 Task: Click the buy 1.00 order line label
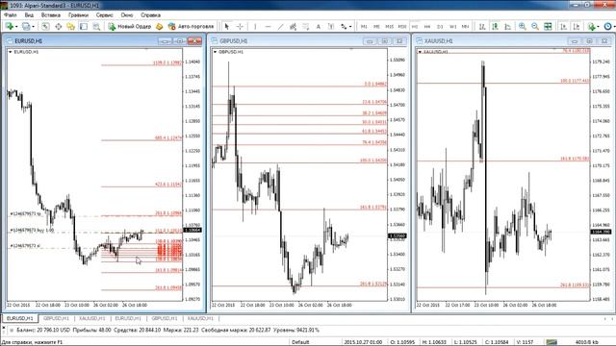pyautogui.click(x=32, y=231)
